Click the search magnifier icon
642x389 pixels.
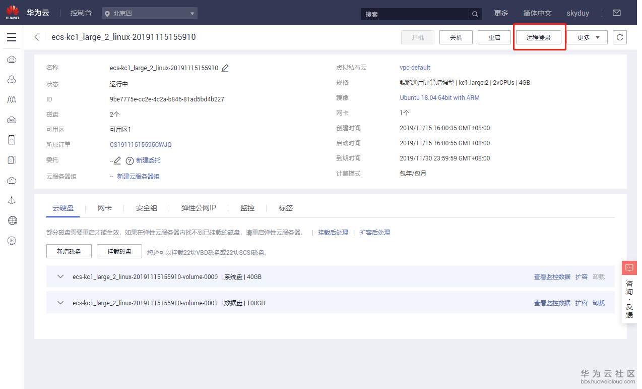[x=475, y=14]
